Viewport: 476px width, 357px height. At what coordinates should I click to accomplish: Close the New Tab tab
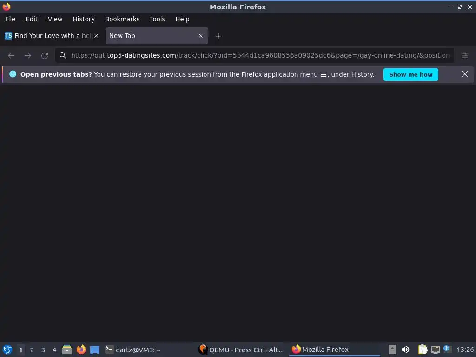(201, 36)
